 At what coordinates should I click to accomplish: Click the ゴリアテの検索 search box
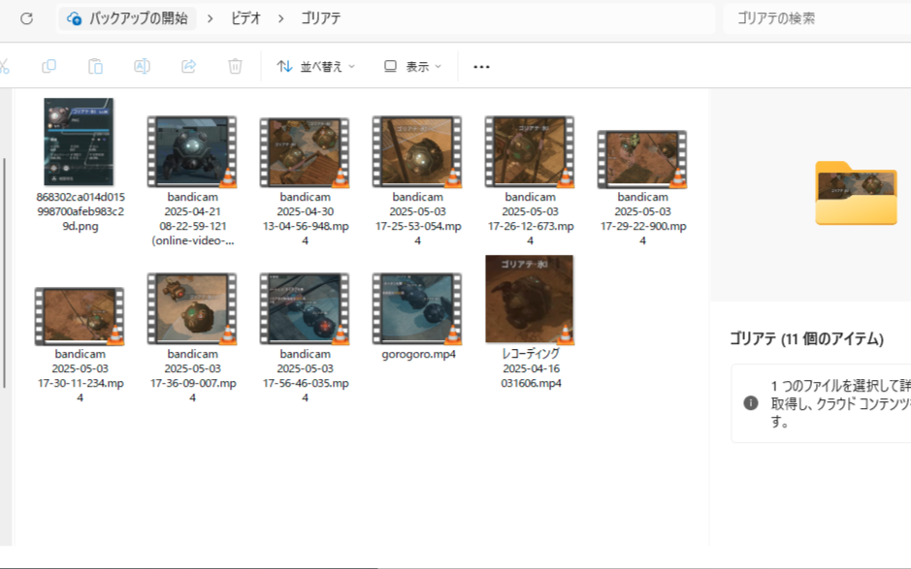point(817,18)
